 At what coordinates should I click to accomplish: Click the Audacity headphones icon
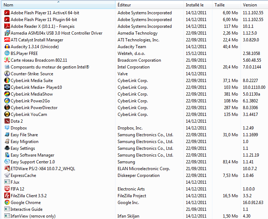(7, 47)
